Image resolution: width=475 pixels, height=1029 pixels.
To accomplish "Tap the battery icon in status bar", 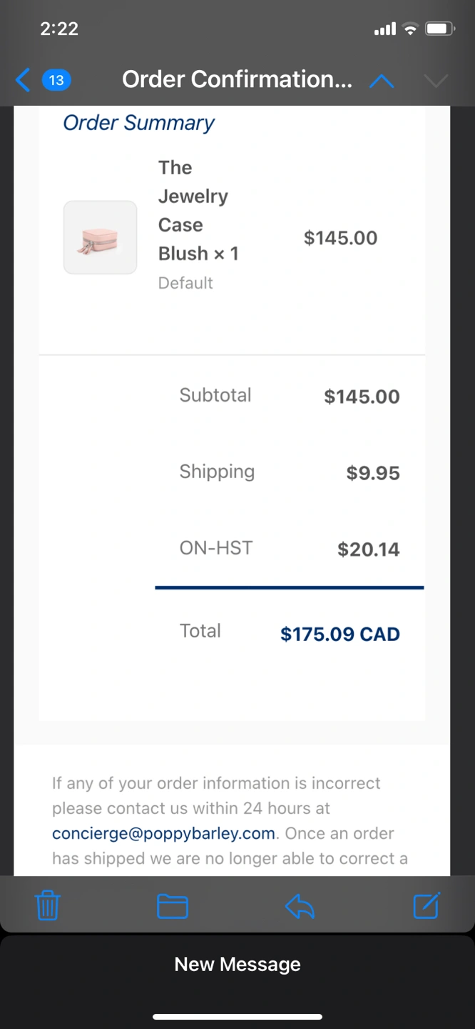I will 440,29.
